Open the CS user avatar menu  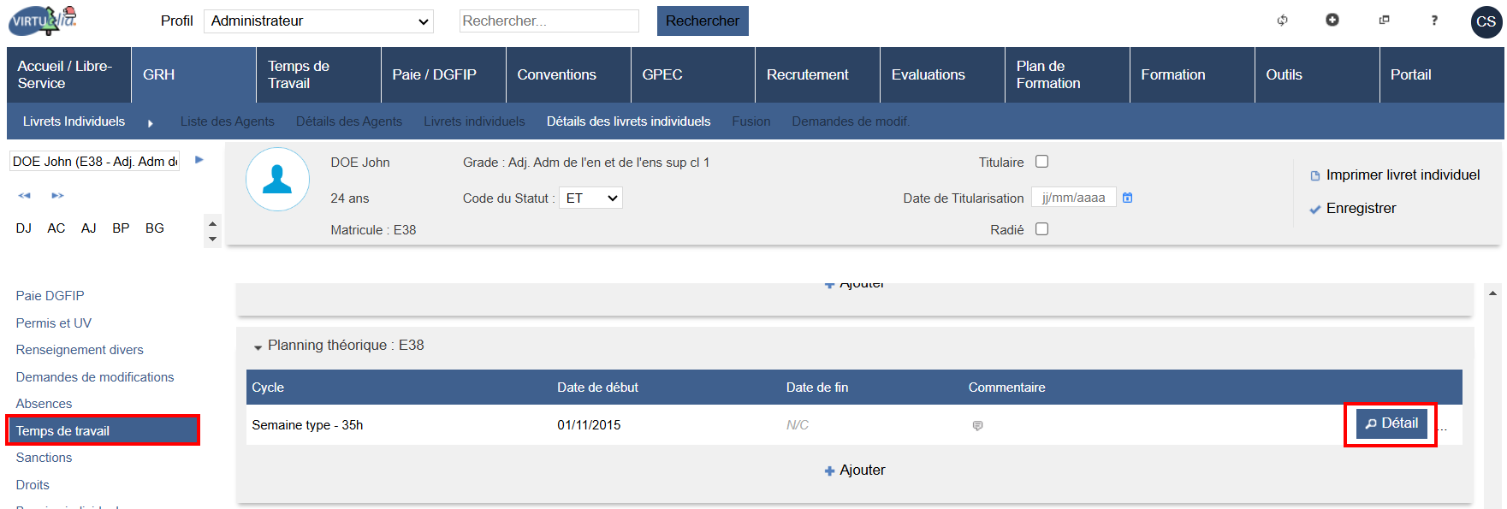tap(1486, 21)
